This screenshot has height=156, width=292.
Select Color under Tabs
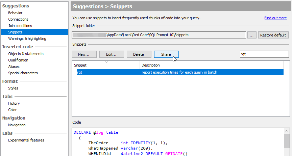tap(13, 110)
